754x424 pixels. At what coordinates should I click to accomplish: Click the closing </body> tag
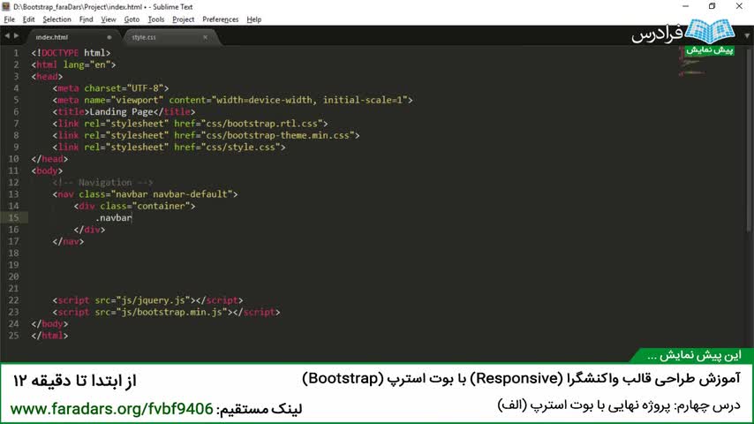(49, 324)
